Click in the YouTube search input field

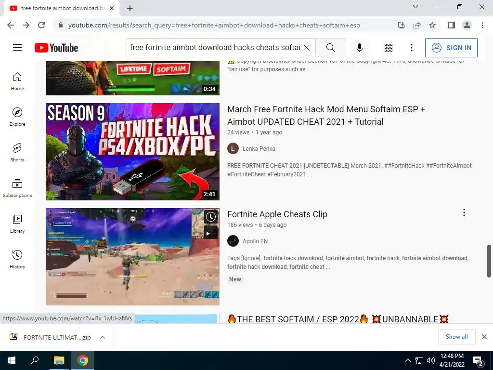pyautogui.click(x=215, y=48)
